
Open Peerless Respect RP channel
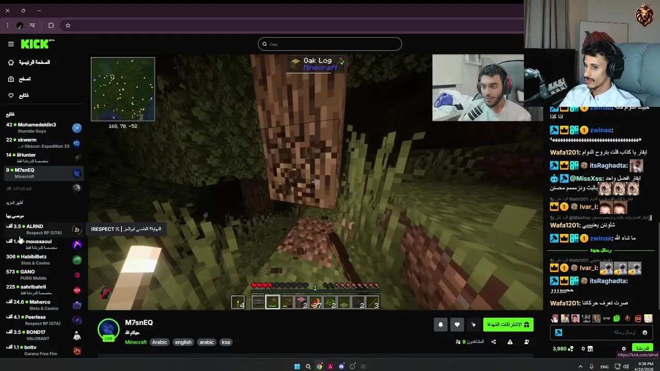pos(44,320)
